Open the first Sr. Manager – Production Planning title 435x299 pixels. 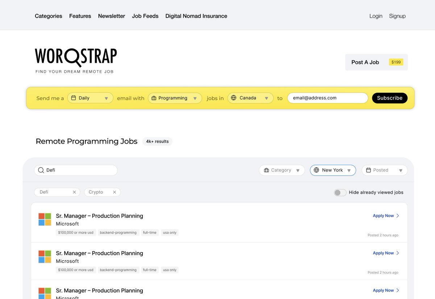coord(99,216)
